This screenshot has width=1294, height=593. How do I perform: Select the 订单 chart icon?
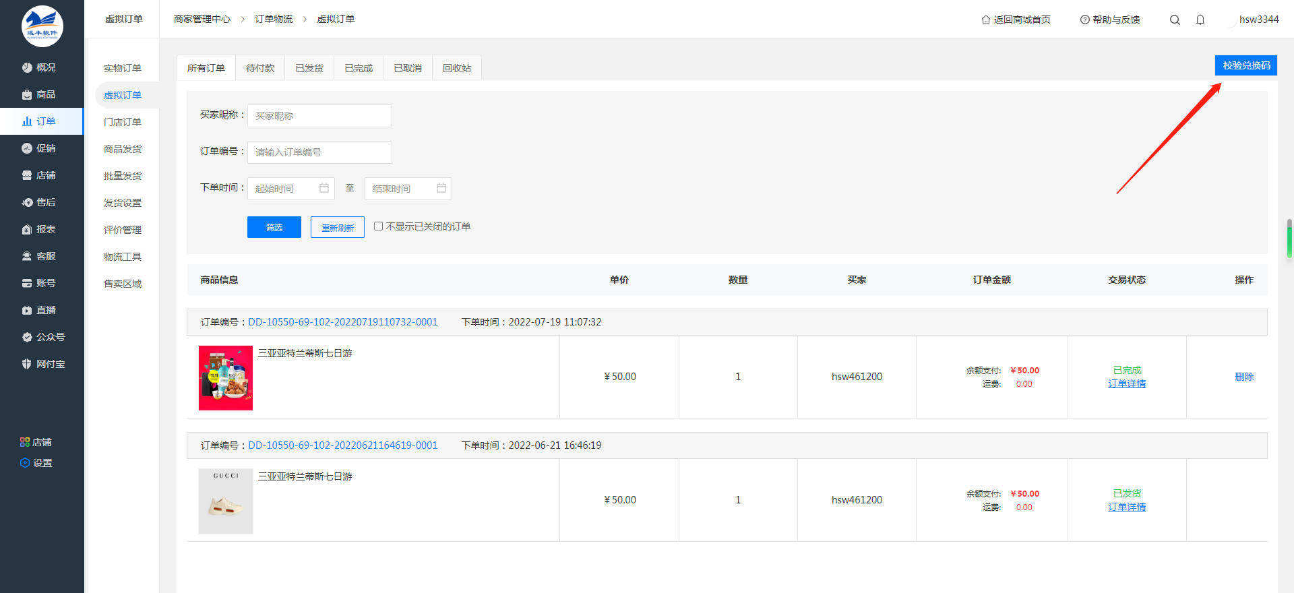[27, 121]
